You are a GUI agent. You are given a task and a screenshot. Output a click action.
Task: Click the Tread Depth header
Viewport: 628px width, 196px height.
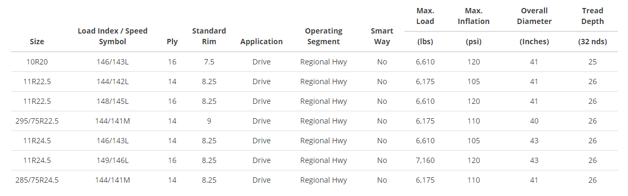click(593, 16)
